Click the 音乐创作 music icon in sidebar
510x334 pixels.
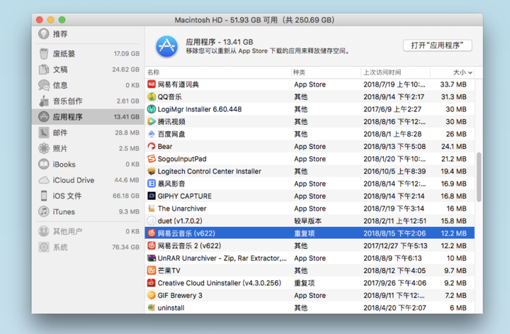click(44, 101)
